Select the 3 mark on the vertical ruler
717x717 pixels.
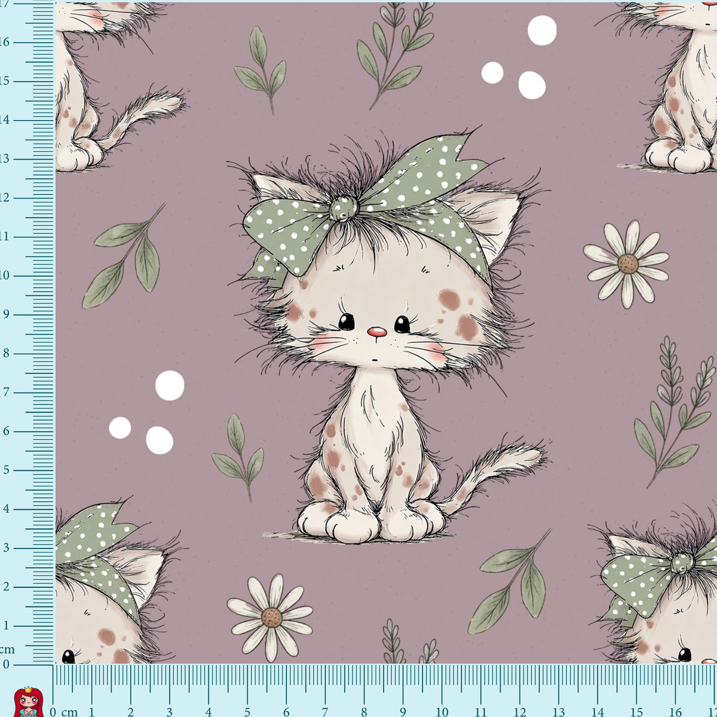point(5,548)
